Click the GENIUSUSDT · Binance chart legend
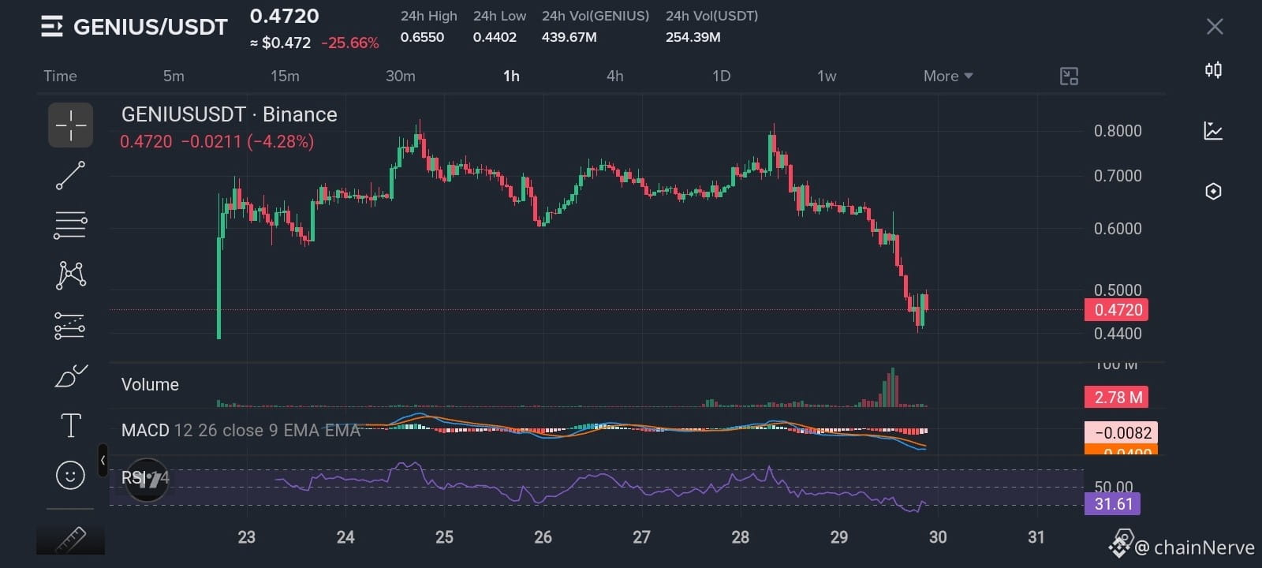The width and height of the screenshot is (1262, 568). (x=230, y=114)
